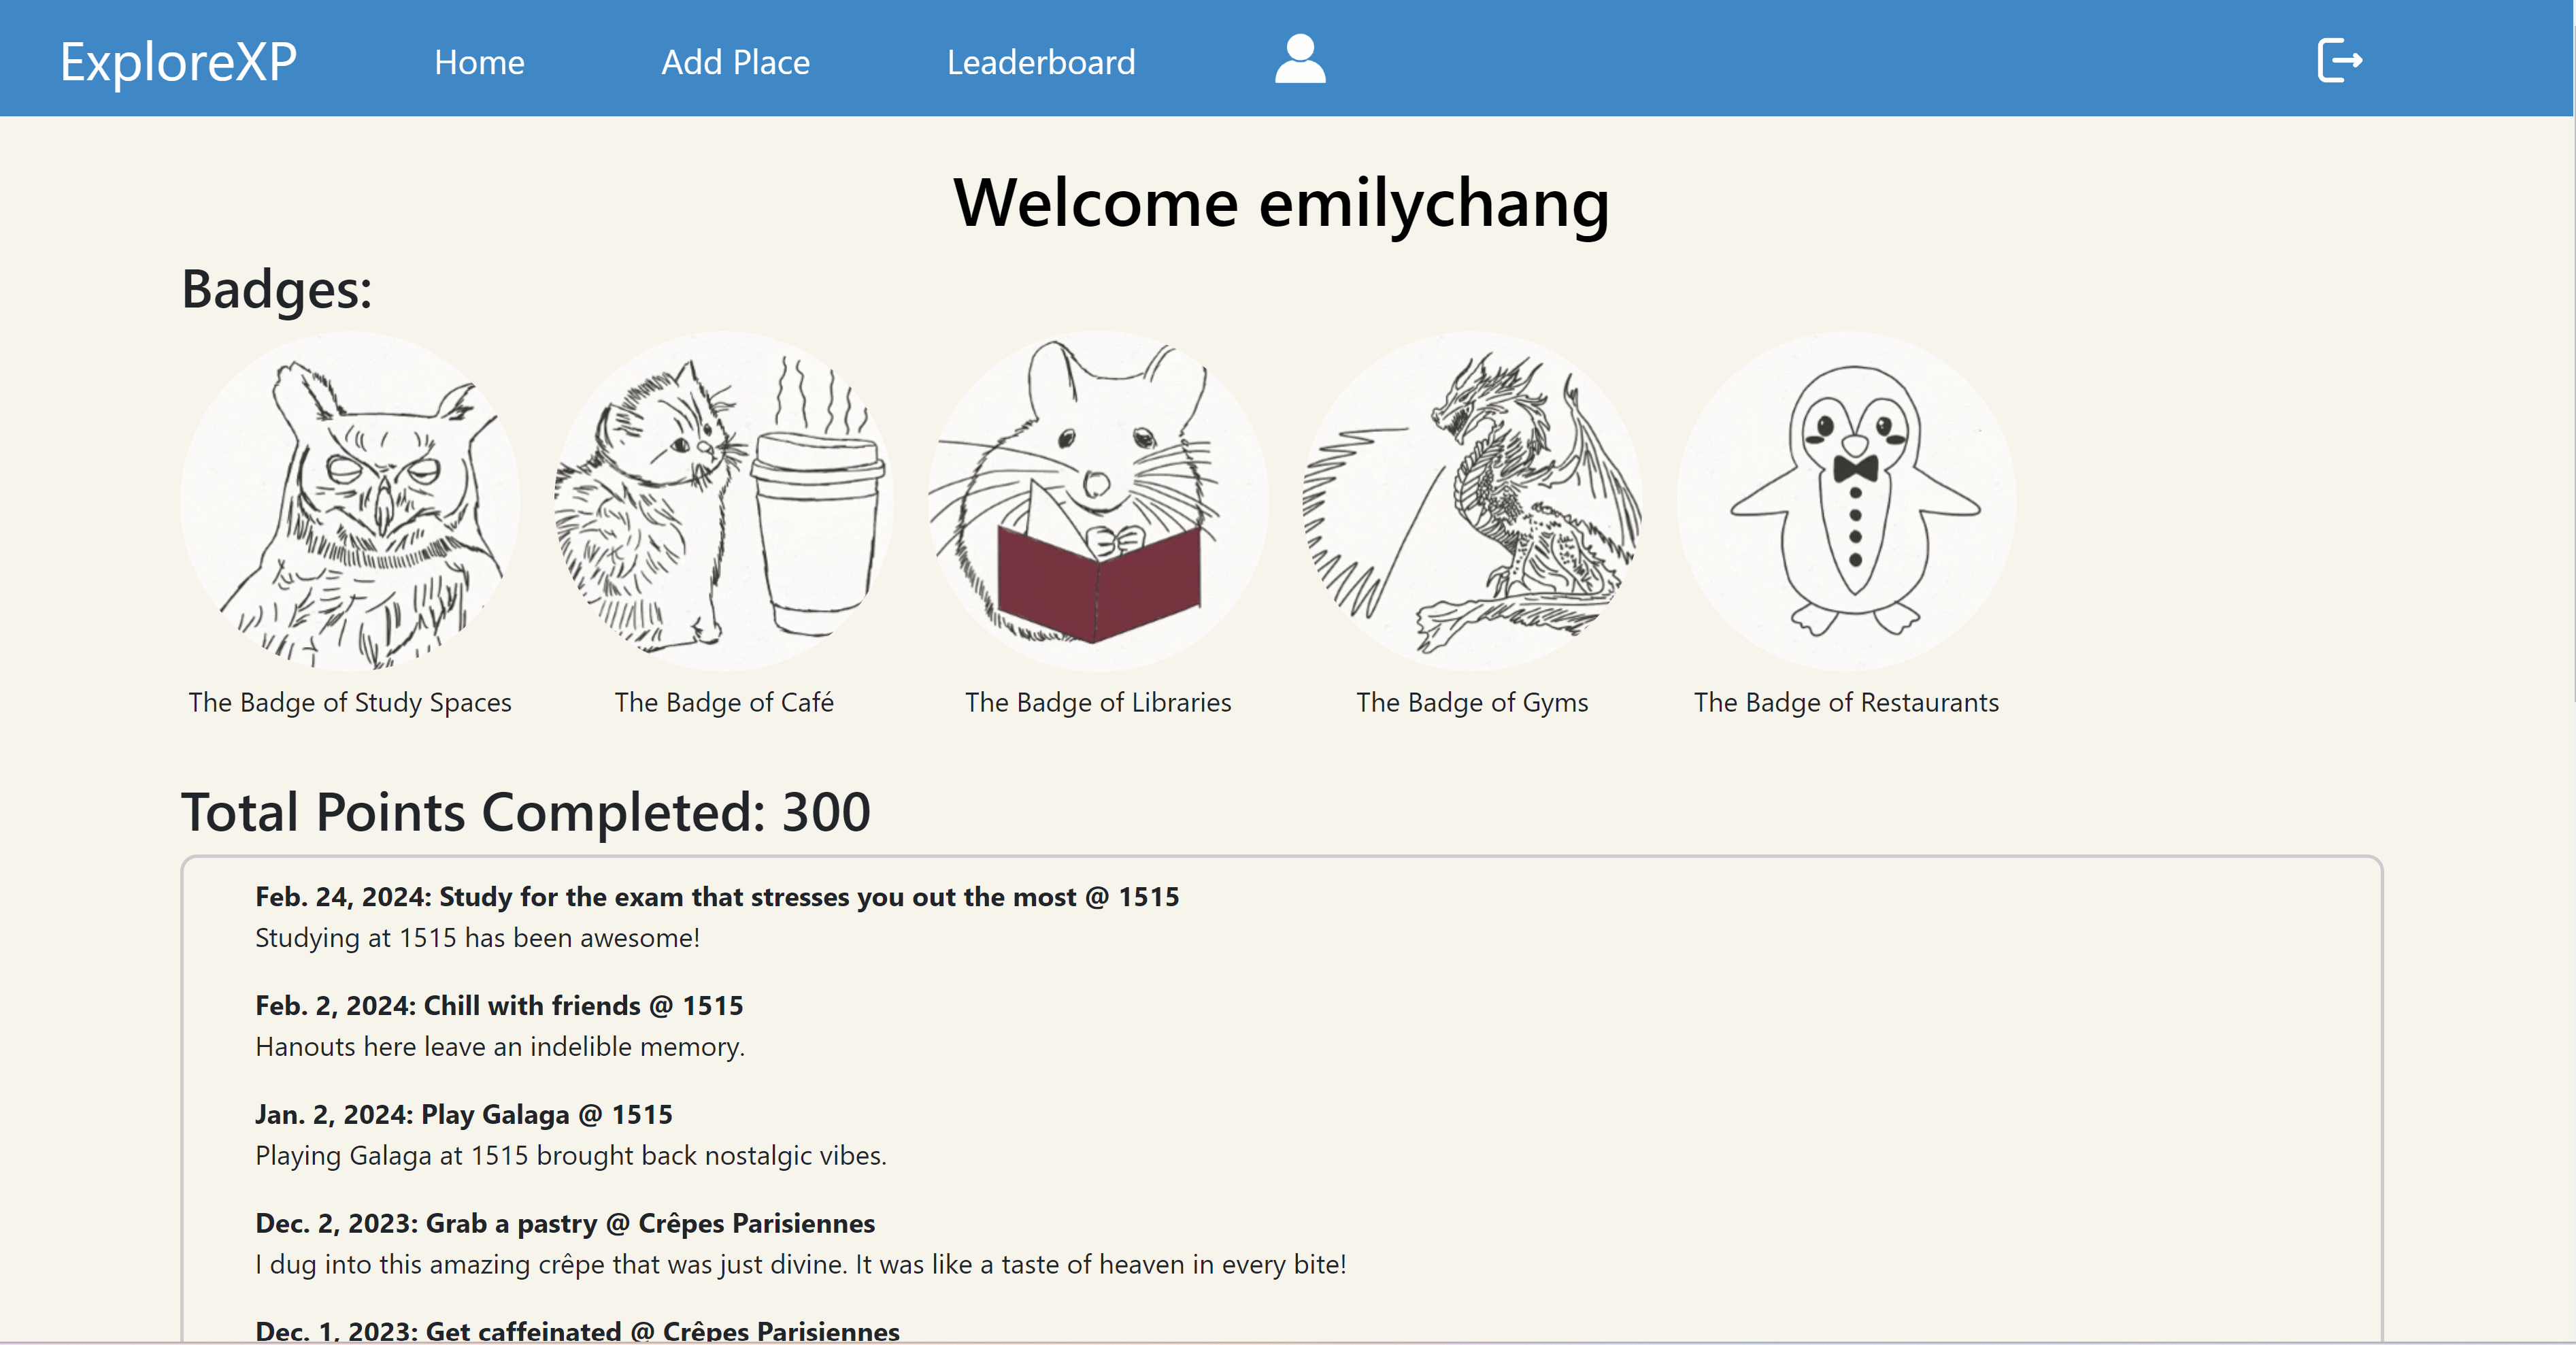This screenshot has width=2576, height=1345.
Task: Click 'The Badge of Café' label
Action: tap(724, 703)
